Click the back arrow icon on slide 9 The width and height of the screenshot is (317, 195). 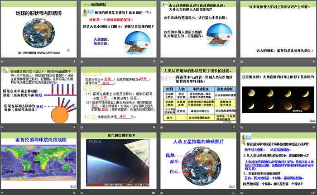pos(73,186)
